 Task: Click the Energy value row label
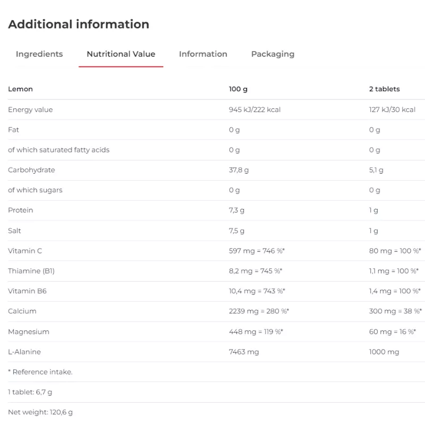[30, 109]
